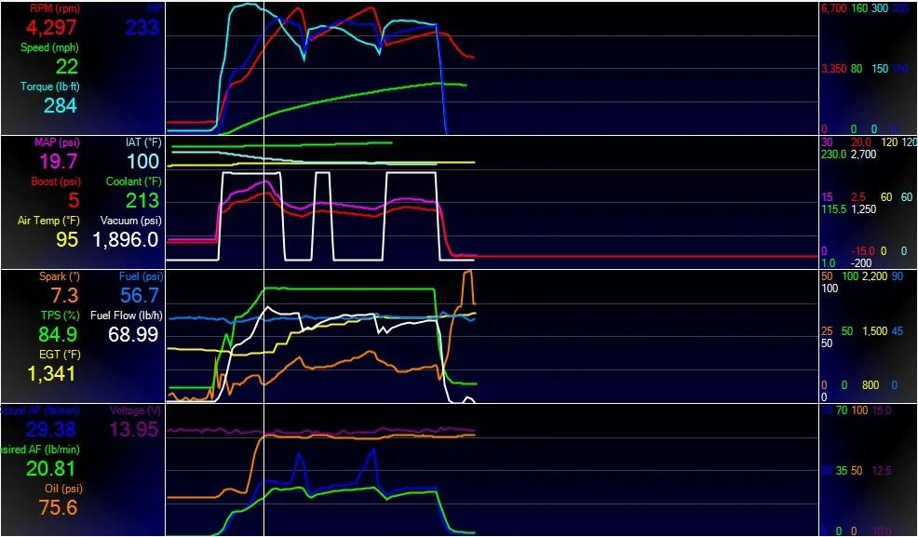Click the red 20.0 boost axis value

pos(860,142)
